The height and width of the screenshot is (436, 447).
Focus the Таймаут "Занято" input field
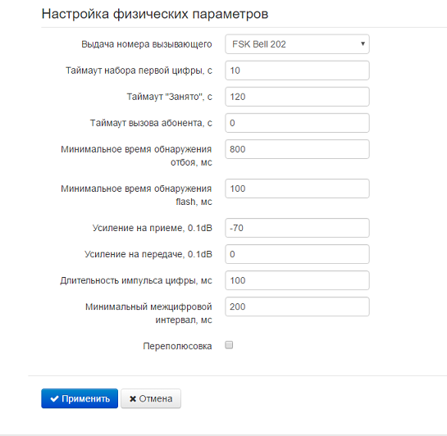click(x=297, y=97)
